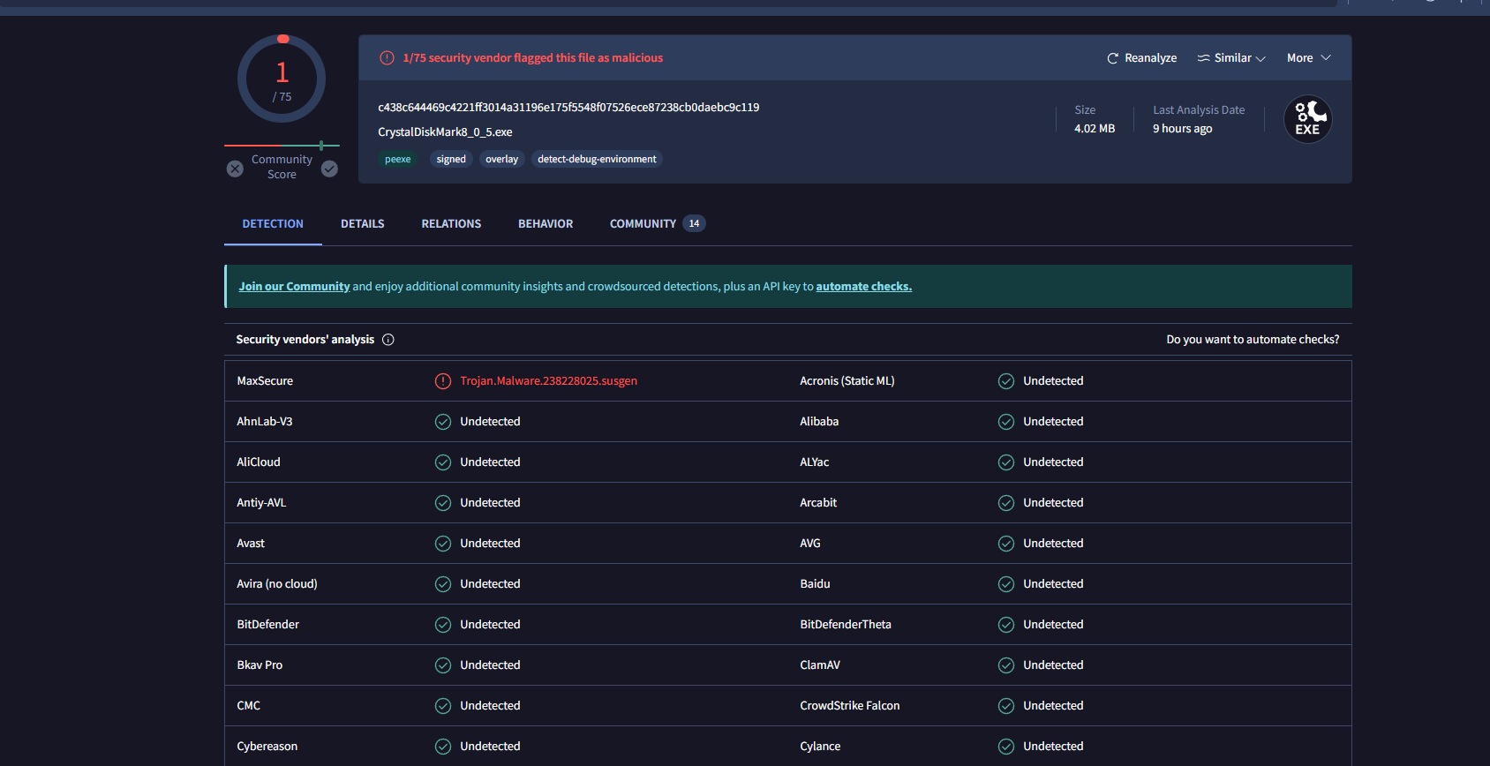This screenshot has height=766, width=1490.
Task: Click the undetected check icon for Avast
Action: pyautogui.click(x=443, y=544)
